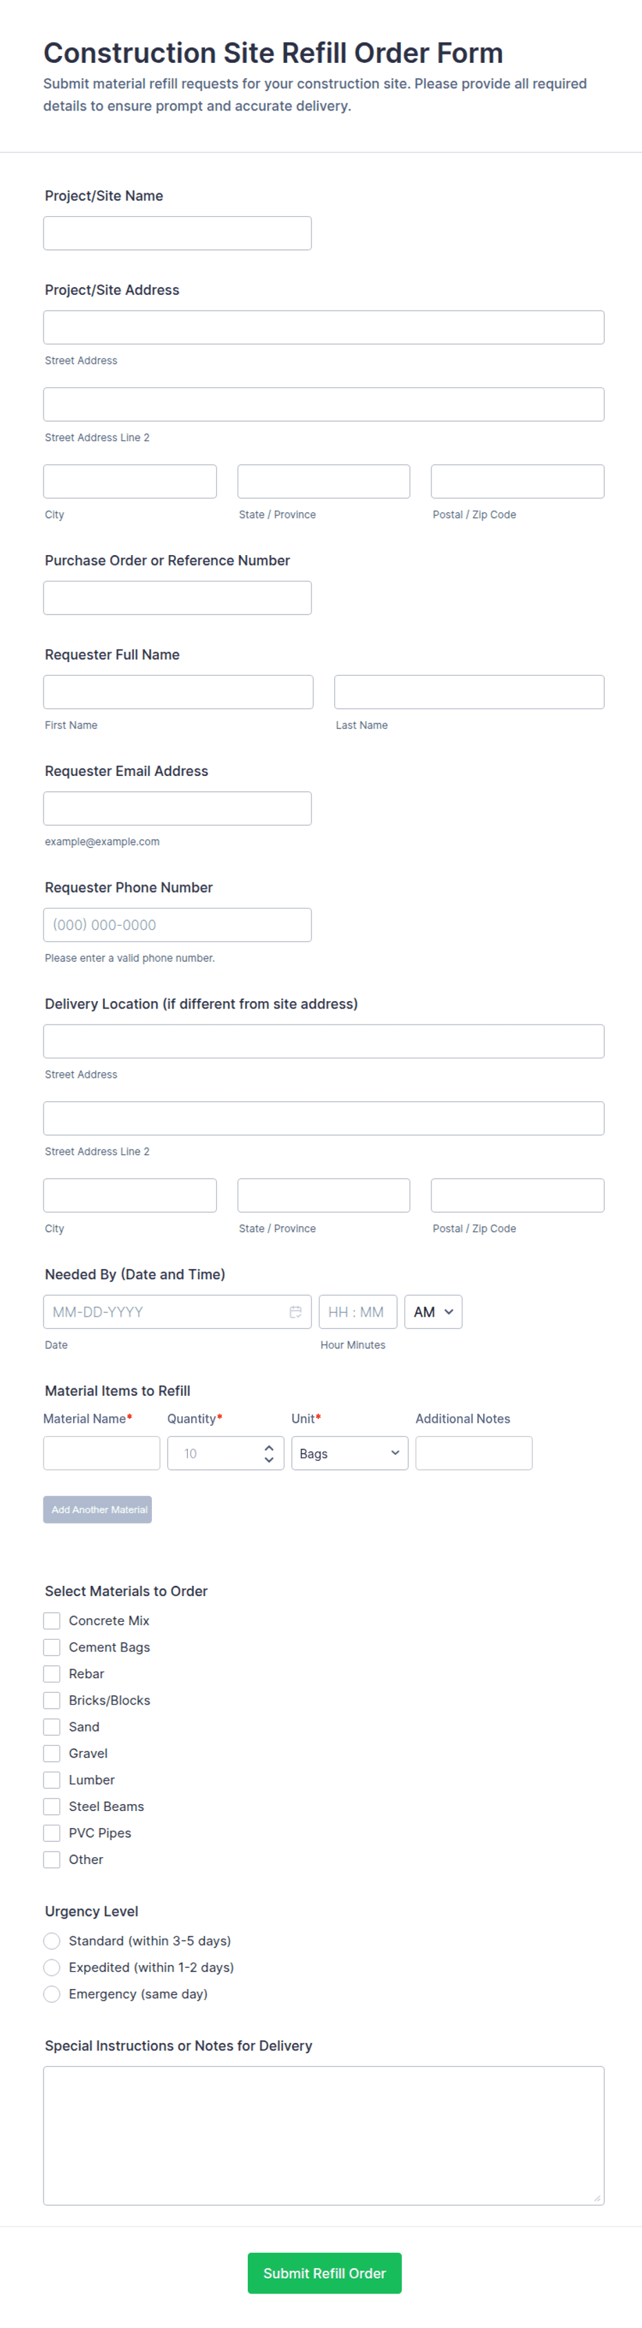Focus the Project/Site Name field
This screenshot has width=642, height=2328.
(177, 233)
